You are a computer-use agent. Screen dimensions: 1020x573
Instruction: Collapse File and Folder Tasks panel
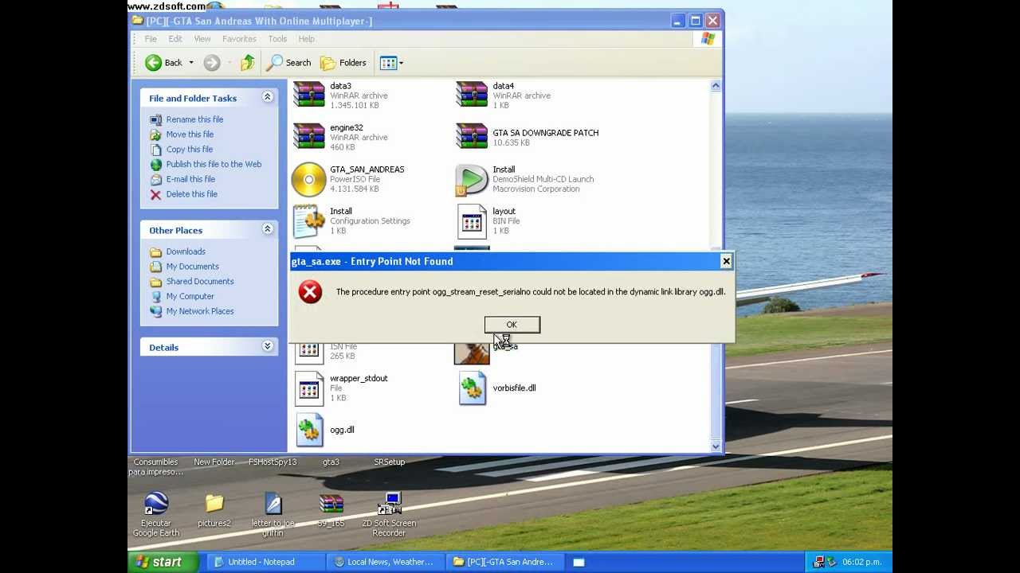point(268,97)
